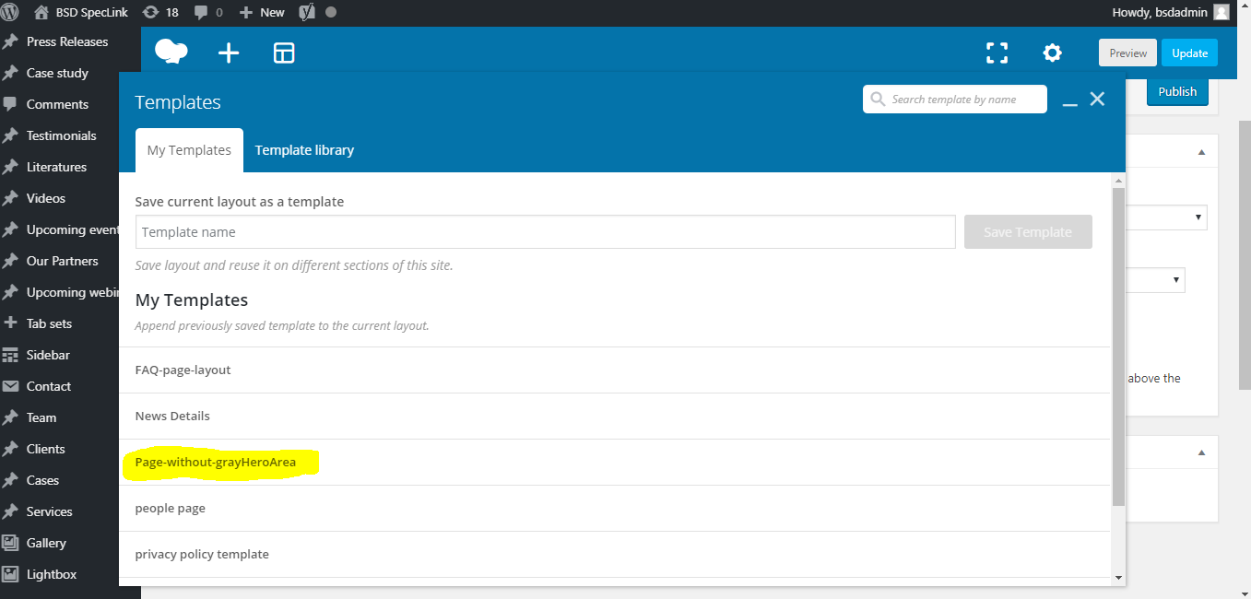Enter fullscreen mode via the expand icon
1251x599 pixels.
point(997,53)
